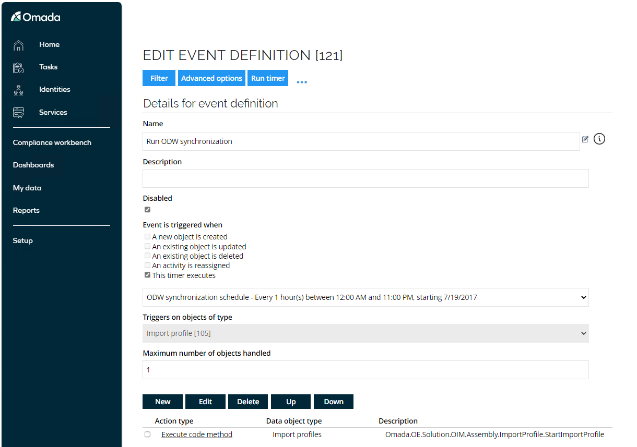Open Services menu item
The width and height of the screenshot is (637, 447).
[x=53, y=112]
